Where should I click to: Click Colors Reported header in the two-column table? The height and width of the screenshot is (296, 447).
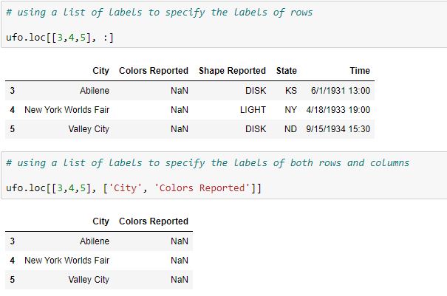(154, 221)
